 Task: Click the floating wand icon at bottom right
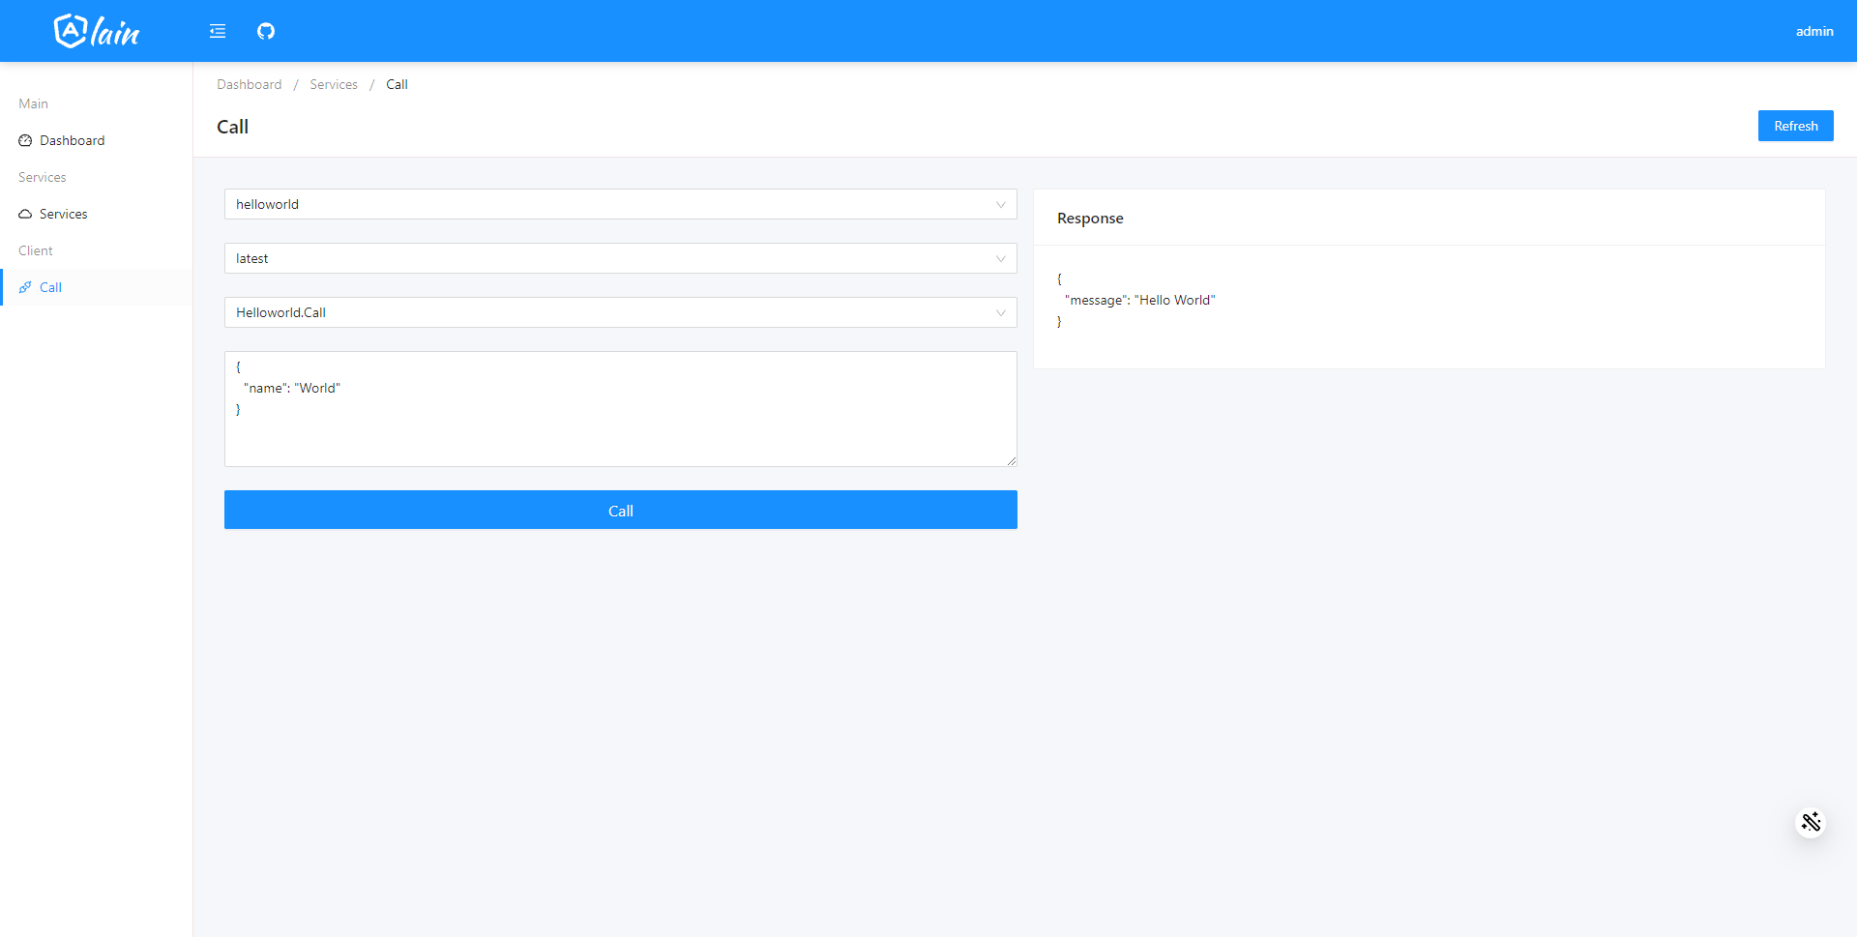pos(1811,821)
